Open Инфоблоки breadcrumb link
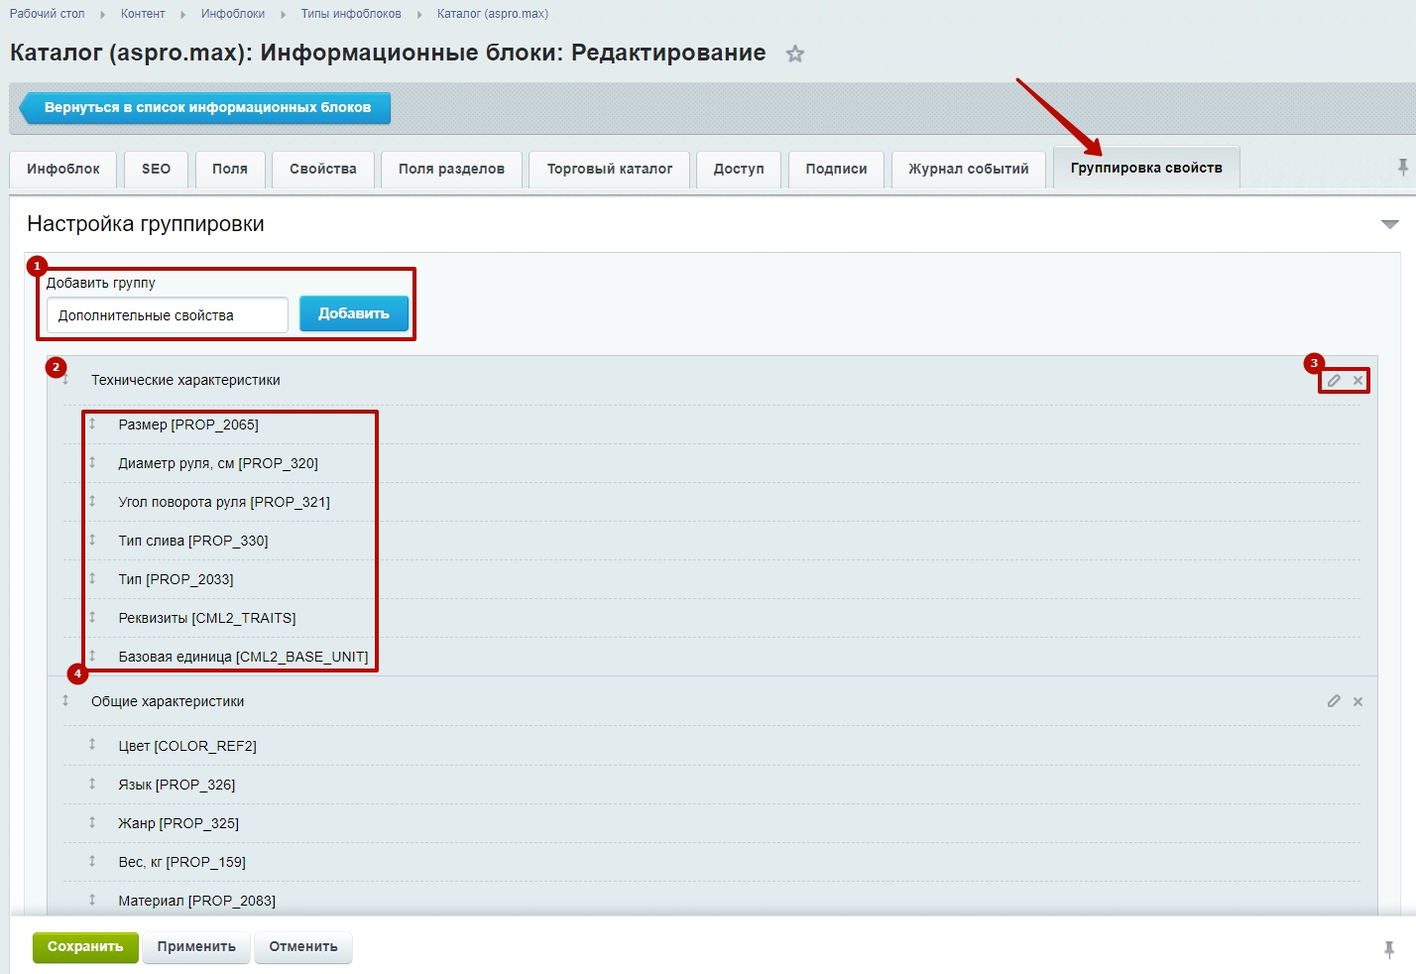 point(232,14)
